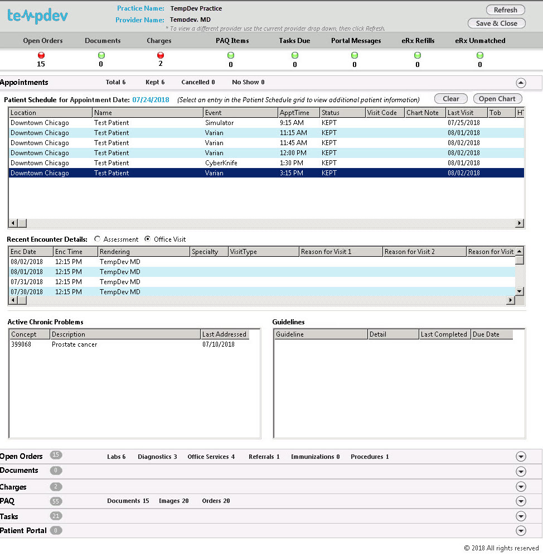Image resolution: width=543 pixels, height=556 pixels.
Task: Click the Charges header item
Action: (159, 40)
